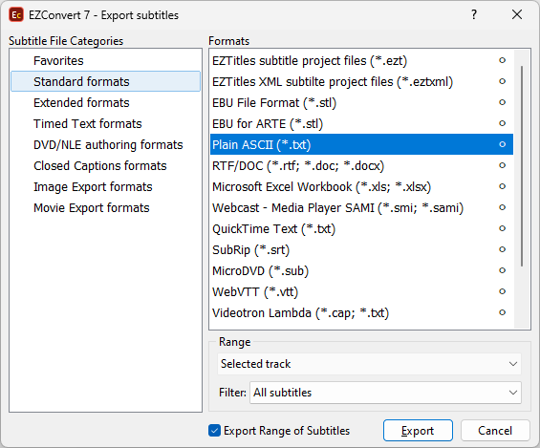The height and width of the screenshot is (448, 540).
Task: Mark SubRip format as favorite via circle
Action: pyautogui.click(x=502, y=249)
